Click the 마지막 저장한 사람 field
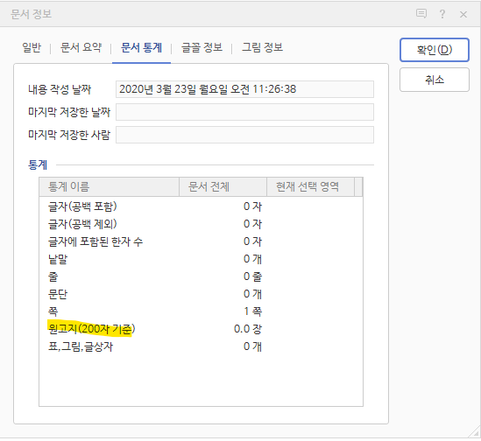This screenshot has width=481, height=441. coord(244,135)
